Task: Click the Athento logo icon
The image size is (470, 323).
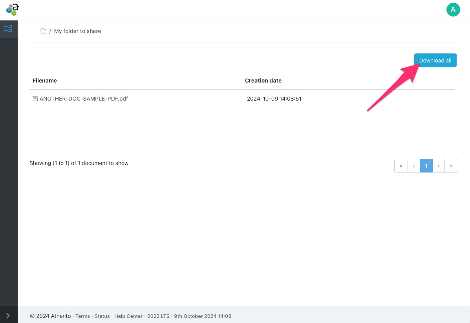Action: tap(13, 9)
